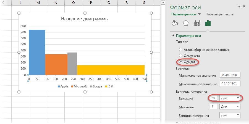This screenshot has height=124, width=249.
Task: Collapse the Параметры оси section triangle
Action: pyautogui.click(x=173, y=36)
